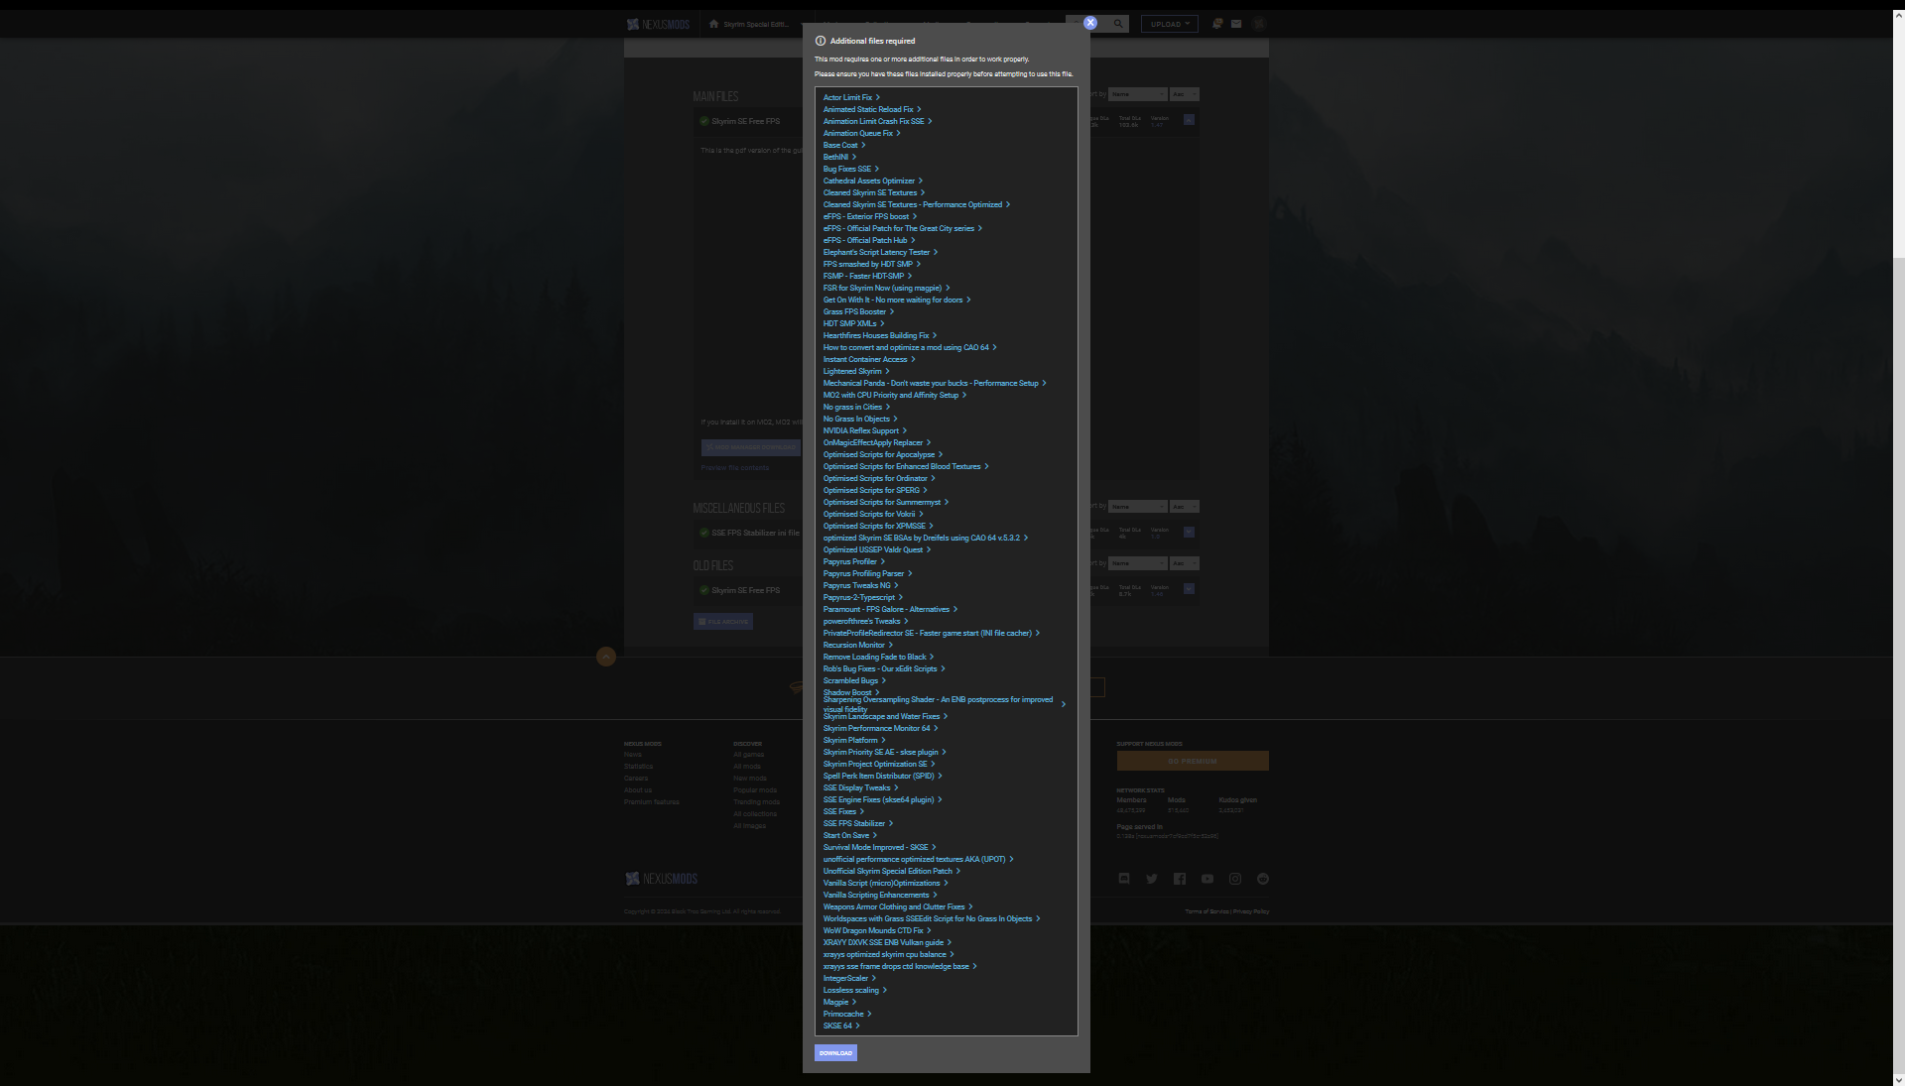Click the DOWNLOAD button in dialog
Screen dimensions: 1905x1086
coord(835,1053)
